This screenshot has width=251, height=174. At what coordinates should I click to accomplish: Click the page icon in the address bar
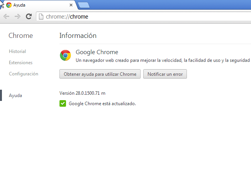pos(41,17)
